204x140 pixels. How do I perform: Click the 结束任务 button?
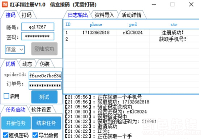46,123
